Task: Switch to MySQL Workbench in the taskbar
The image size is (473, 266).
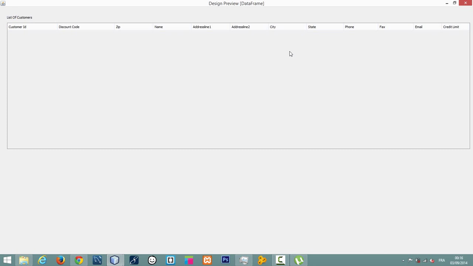Action: (x=97, y=260)
